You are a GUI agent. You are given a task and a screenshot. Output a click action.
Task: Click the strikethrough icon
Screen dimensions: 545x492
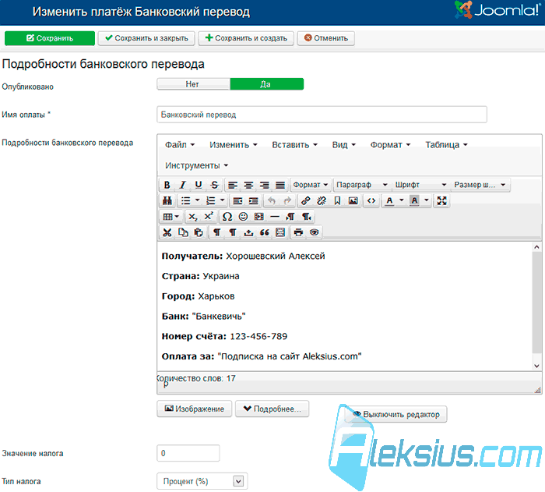click(214, 185)
